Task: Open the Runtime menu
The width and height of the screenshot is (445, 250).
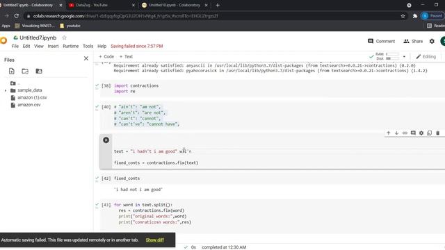Action: point(71,47)
